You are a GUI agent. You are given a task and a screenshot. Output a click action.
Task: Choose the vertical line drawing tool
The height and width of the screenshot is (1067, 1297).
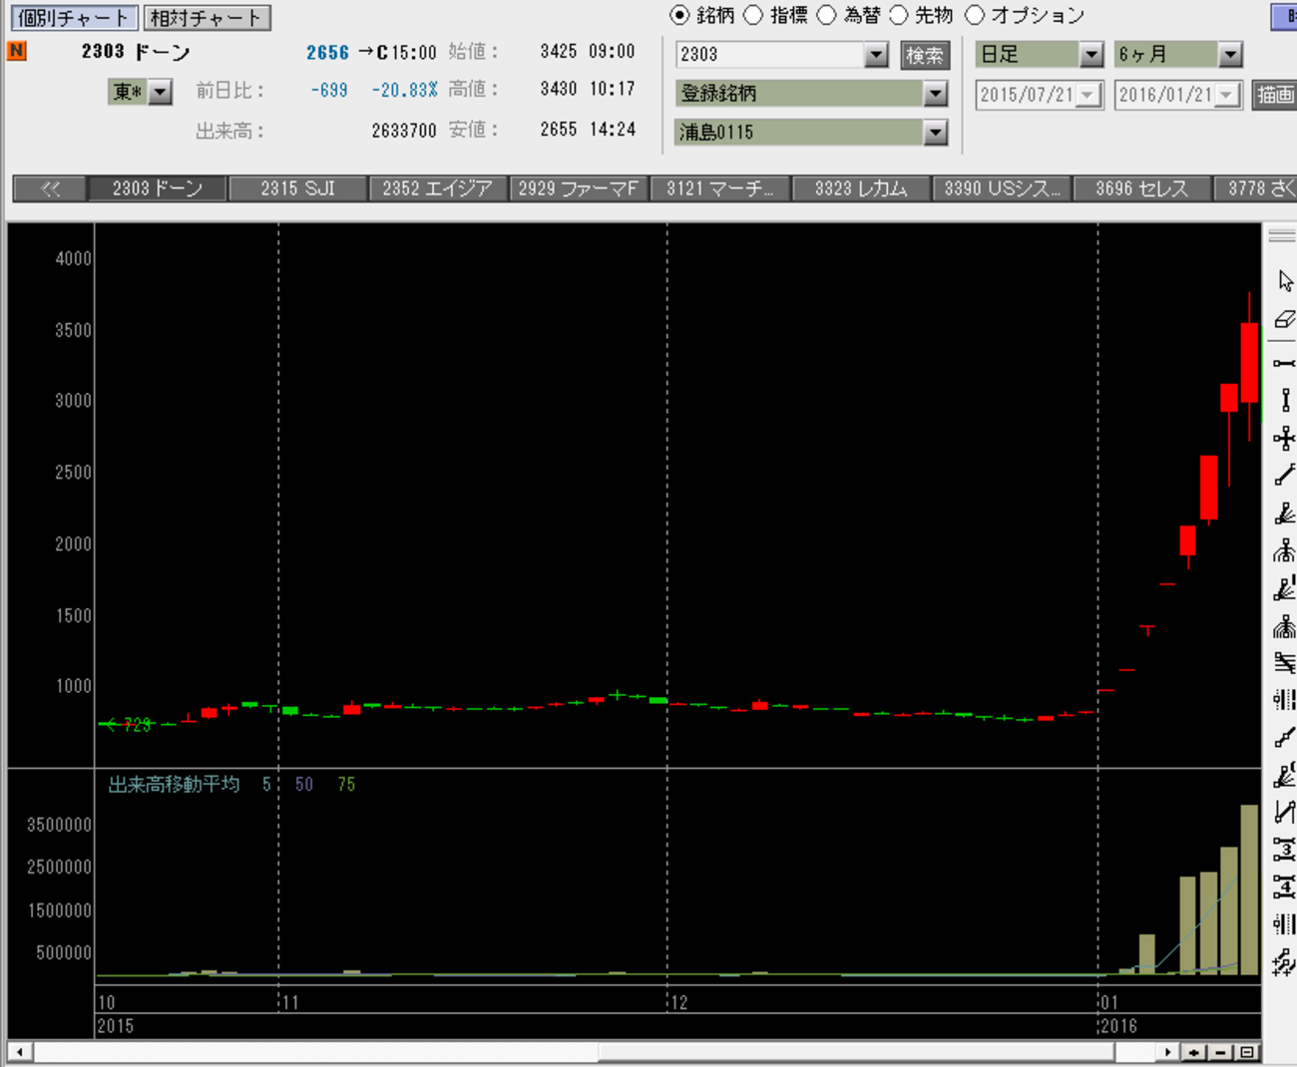(1285, 400)
